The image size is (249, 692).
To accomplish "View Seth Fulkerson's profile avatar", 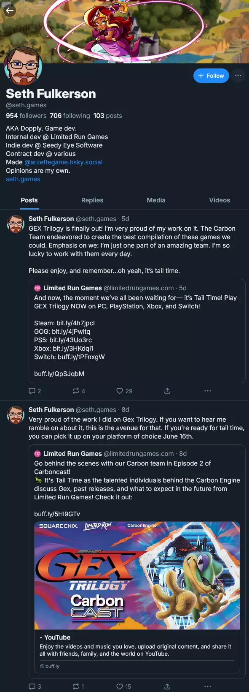I will [x=23, y=66].
